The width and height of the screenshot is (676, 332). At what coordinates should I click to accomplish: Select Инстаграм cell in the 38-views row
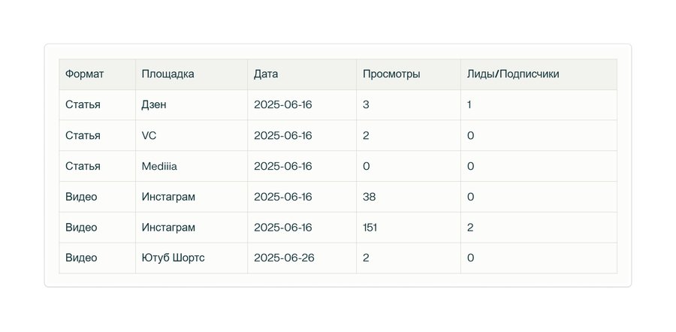[168, 197]
